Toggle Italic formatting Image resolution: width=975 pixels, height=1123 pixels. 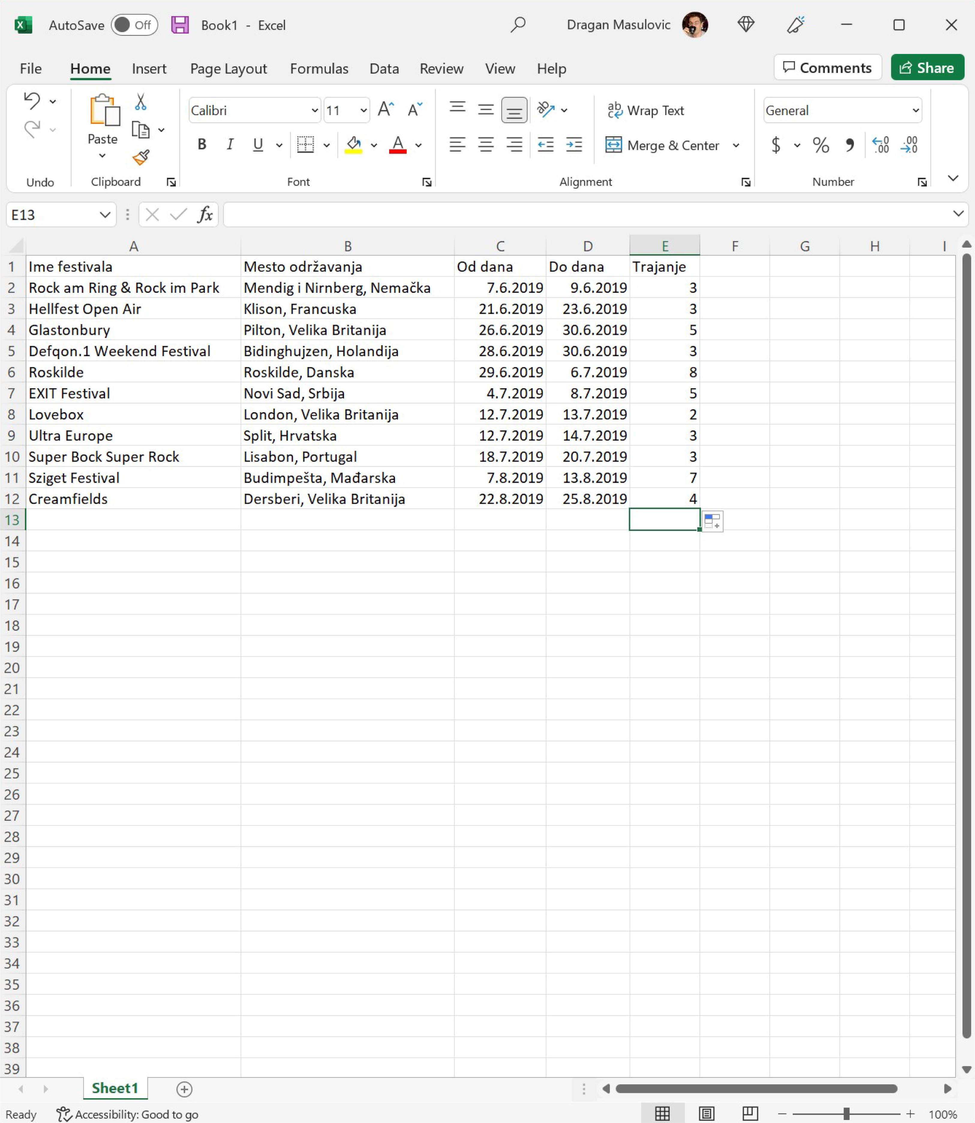click(230, 145)
